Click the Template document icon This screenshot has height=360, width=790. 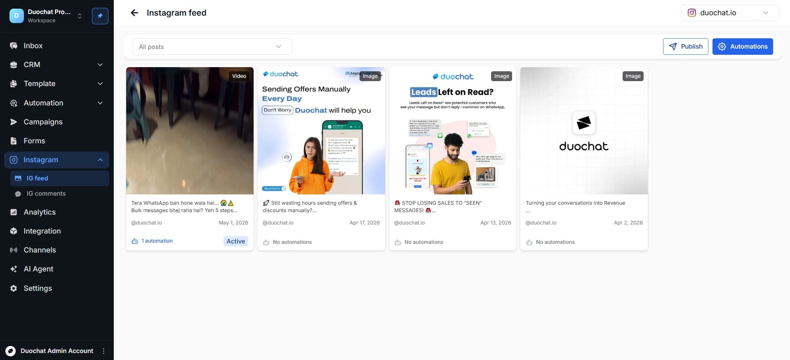14,84
